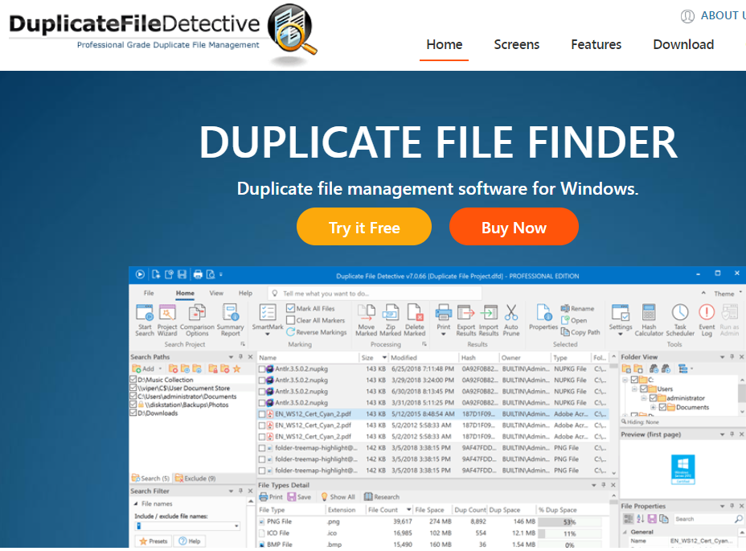
Task: Toggle the Mark All Files checkbox
Action: pyautogui.click(x=291, y=308)
